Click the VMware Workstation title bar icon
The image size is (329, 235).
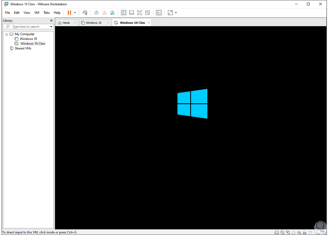pos(6,4)
